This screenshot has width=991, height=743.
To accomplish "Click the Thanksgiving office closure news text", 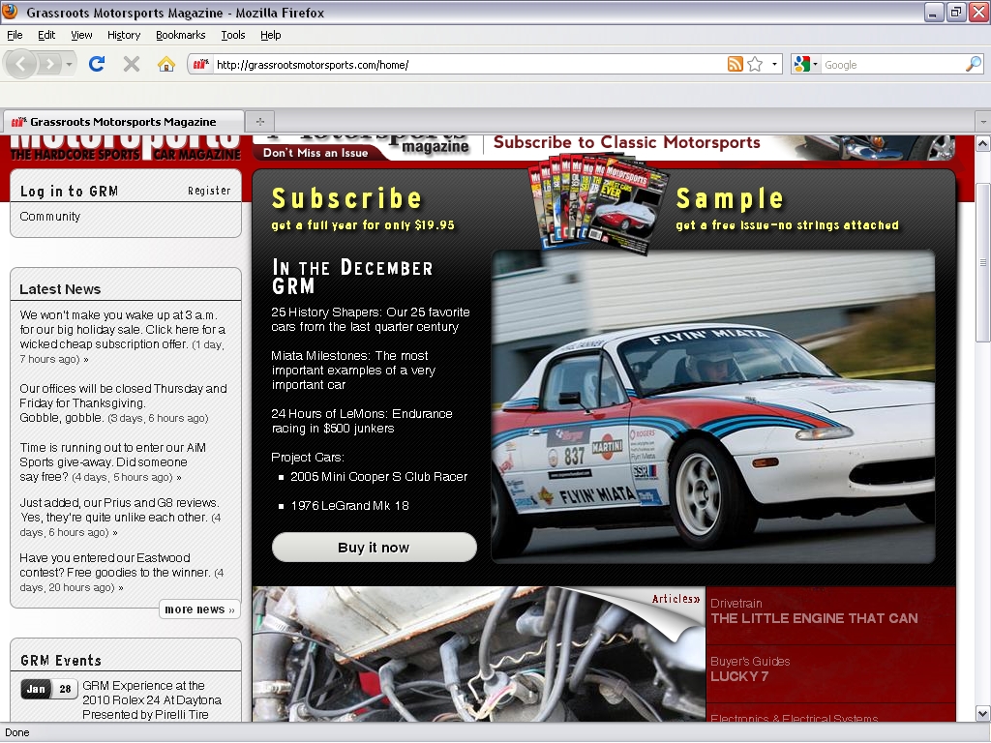I will click(x=123, y=403).
